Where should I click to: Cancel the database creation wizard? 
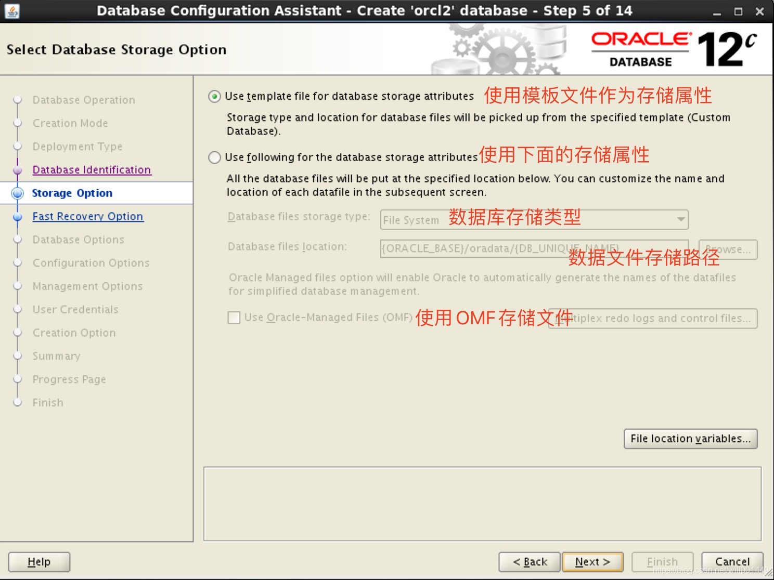[732, 562]
